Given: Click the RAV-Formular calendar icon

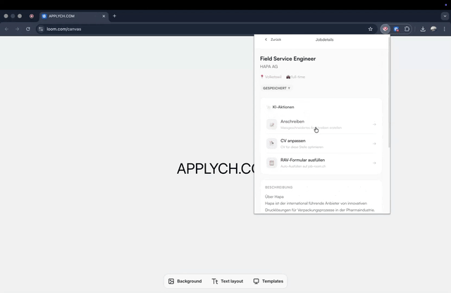Looking at the screenshot, I should pyautogui.click(x=271, y=163).
